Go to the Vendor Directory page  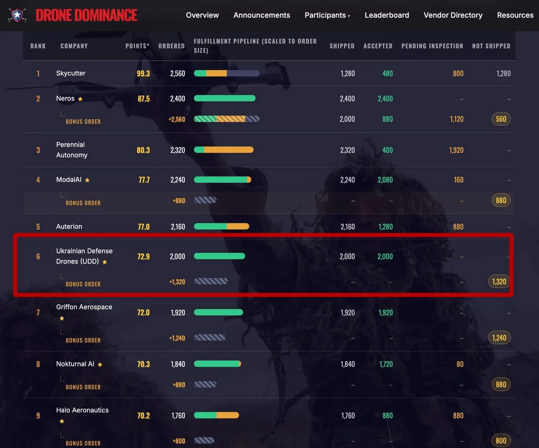click(453, 15)
